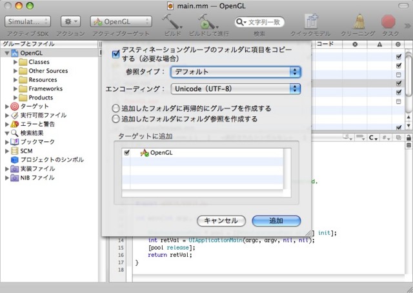
Task: Click the 検索結果 magnifier icon
Action: [x=15, y=133]
